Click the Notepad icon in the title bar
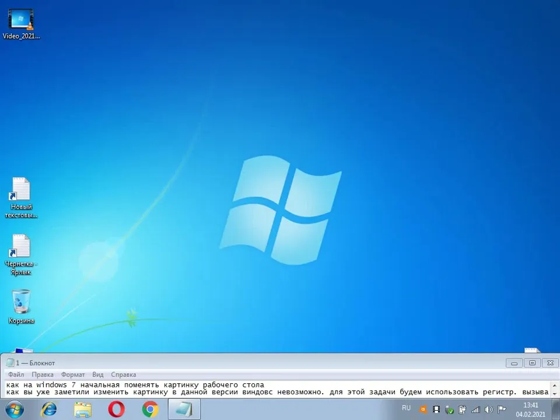Viewport: 560px width, 420px height. (x=10, y=363)
